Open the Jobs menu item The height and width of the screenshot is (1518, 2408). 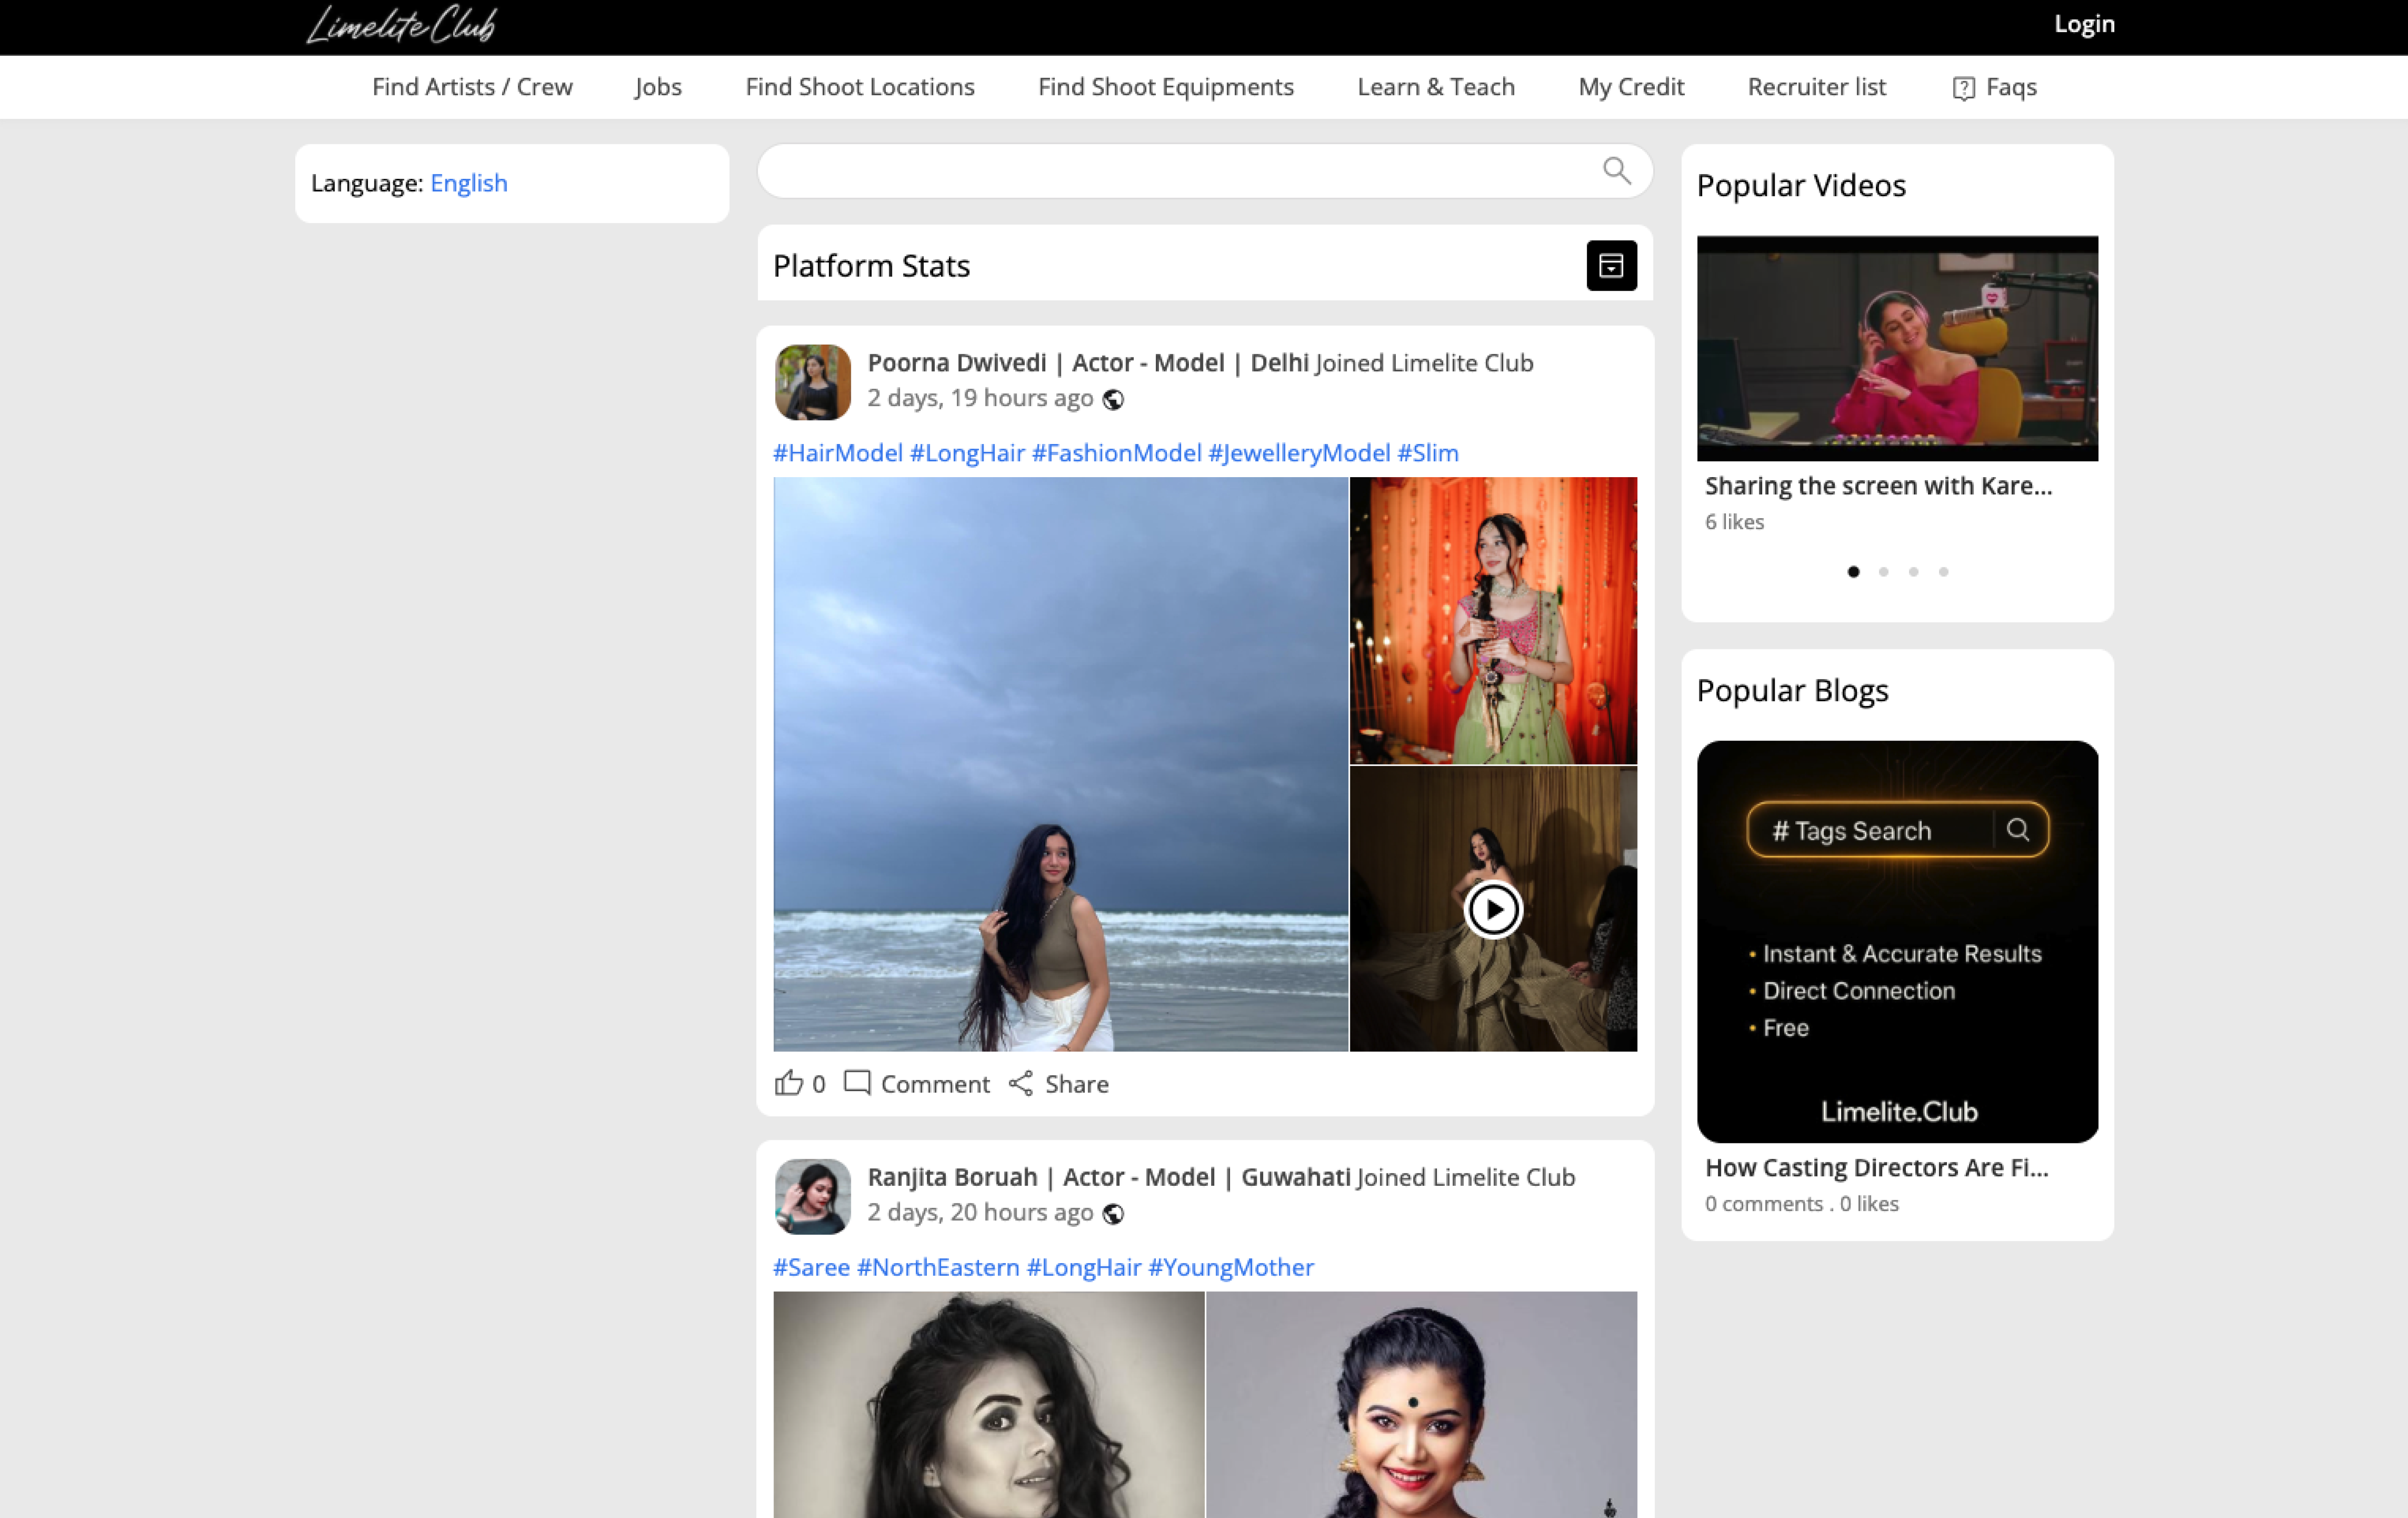(658, 87)
